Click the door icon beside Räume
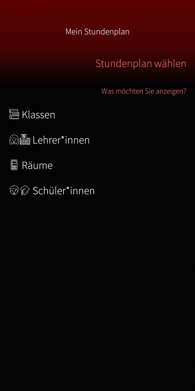 click(x=14, y=165)
